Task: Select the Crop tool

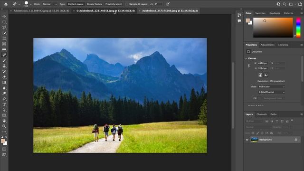Action: coord(4,38)
